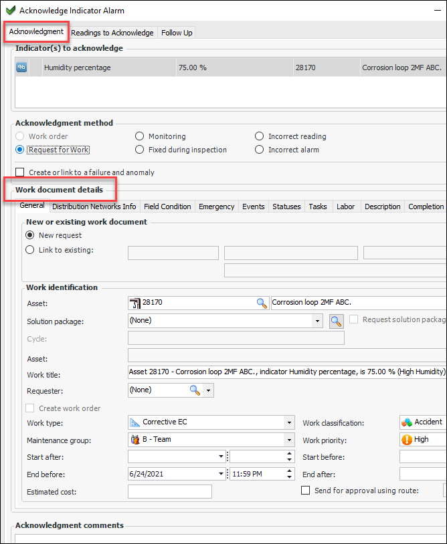The width and height of the screenshot is (447, 544).
Task: Click the Corrective EC work type icon
Action: click(135, 422)
